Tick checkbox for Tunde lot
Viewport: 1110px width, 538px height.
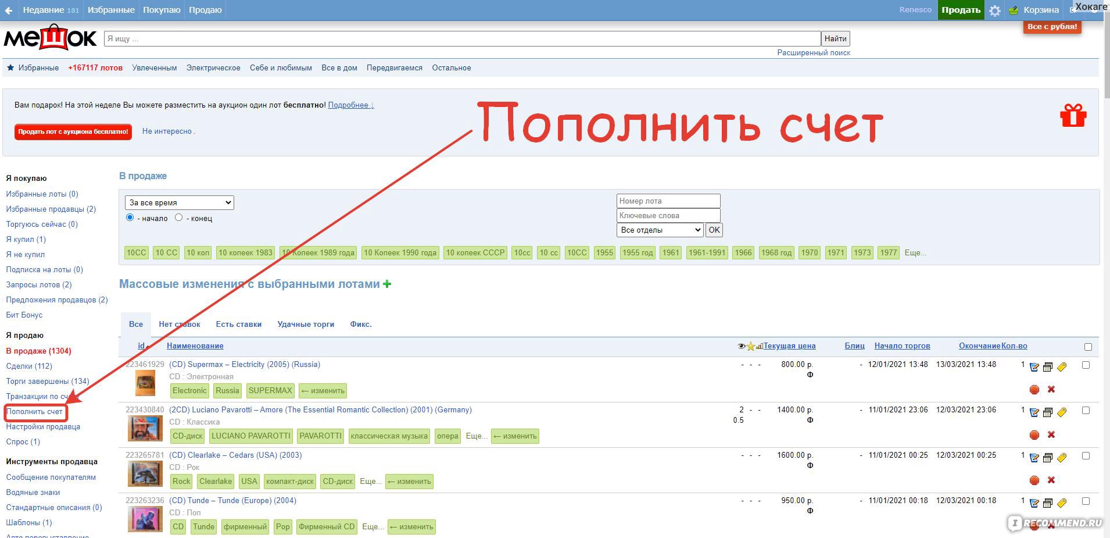point(1086,501)
